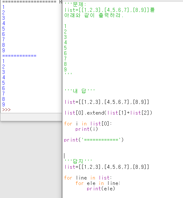Click the green line ending with 를 in editor
The width and height of the screenshot is (183, 198).
[109, 10]
